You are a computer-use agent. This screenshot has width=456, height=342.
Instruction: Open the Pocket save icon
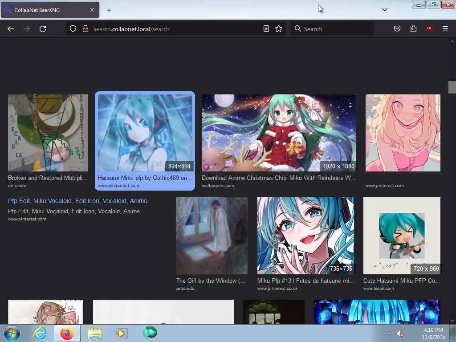[397, 28]
